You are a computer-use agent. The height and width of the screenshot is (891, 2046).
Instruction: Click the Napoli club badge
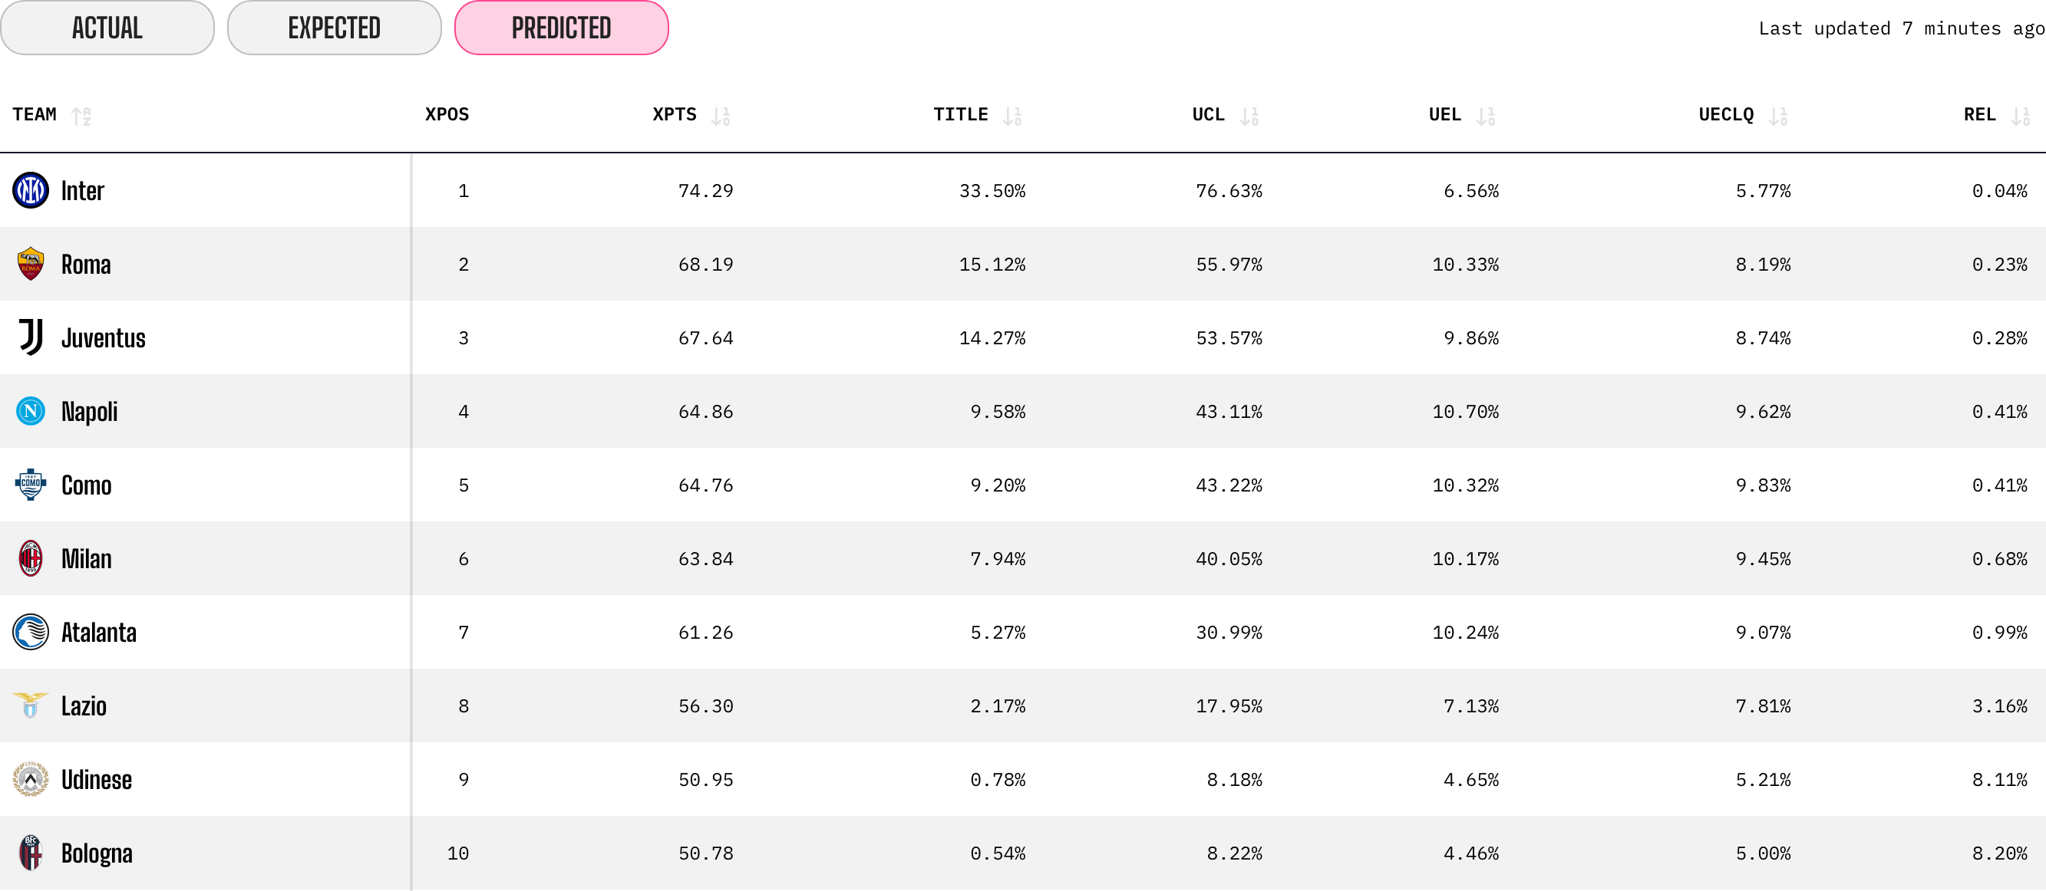(x=30, y=411)
